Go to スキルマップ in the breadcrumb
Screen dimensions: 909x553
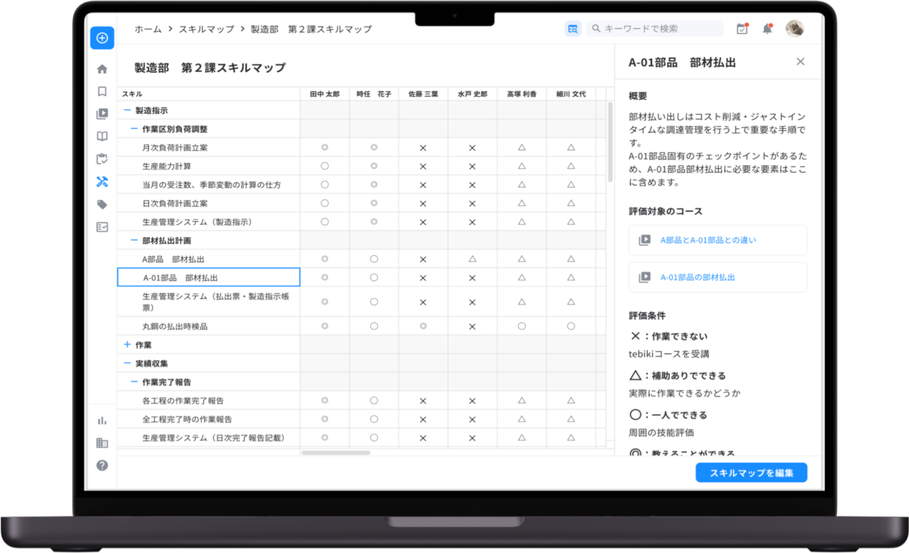pyautogui.click(x=206, y=28)
